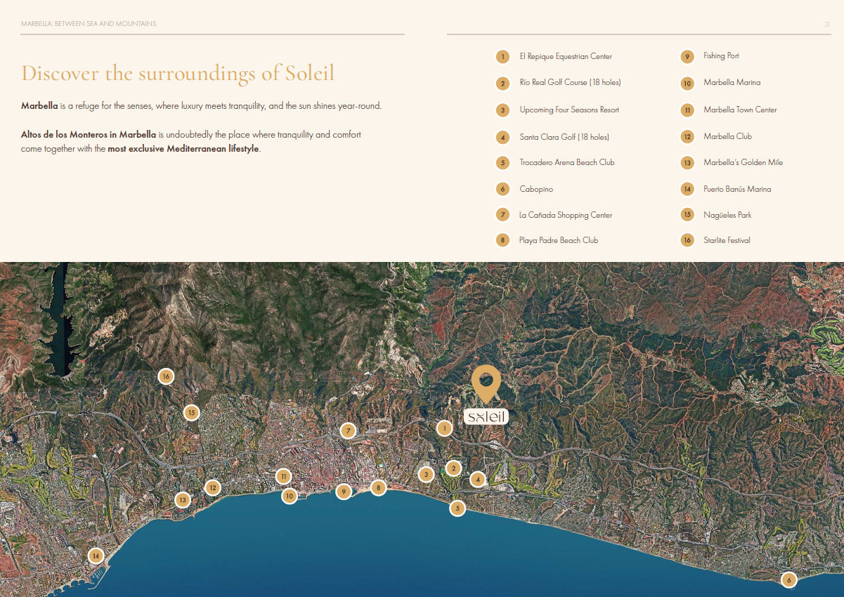The width and height of the screenshot is (844, 597).
Task: Click legend badge 11 beside Marbella Town Center
Action: (687, 110)
